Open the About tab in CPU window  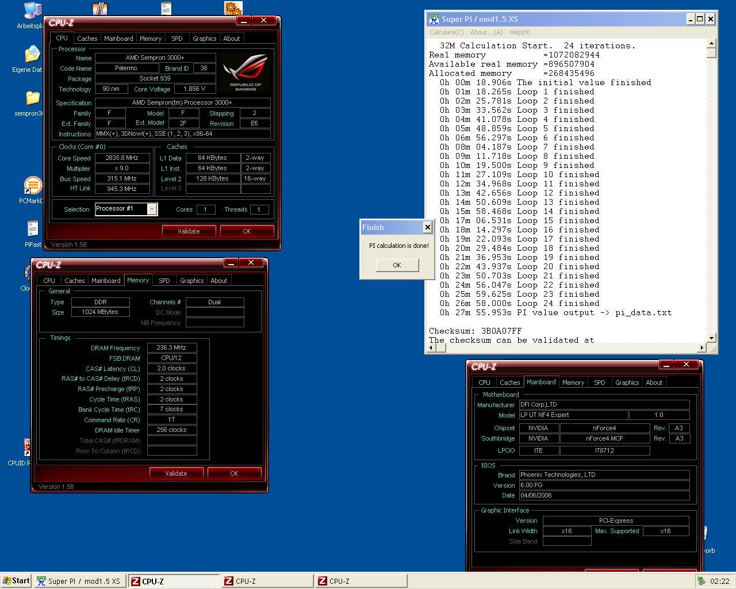pyautogui.click(x=232, y=39)
